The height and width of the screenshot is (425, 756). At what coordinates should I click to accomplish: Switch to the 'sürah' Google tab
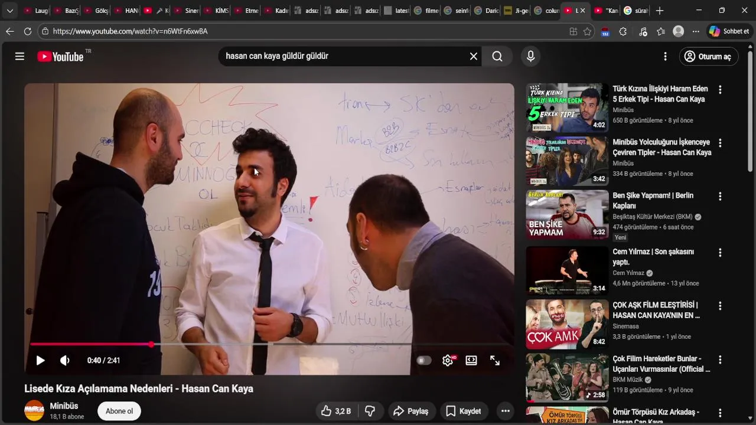637,11
